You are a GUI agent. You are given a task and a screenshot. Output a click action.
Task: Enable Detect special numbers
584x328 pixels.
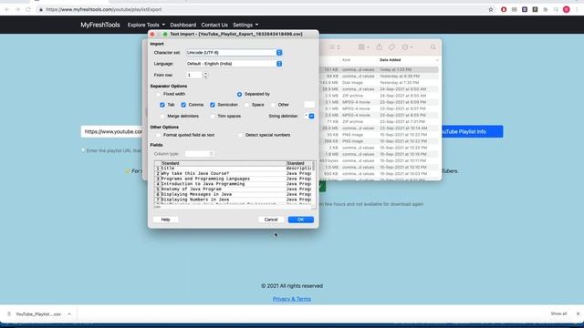coord(241,135)
